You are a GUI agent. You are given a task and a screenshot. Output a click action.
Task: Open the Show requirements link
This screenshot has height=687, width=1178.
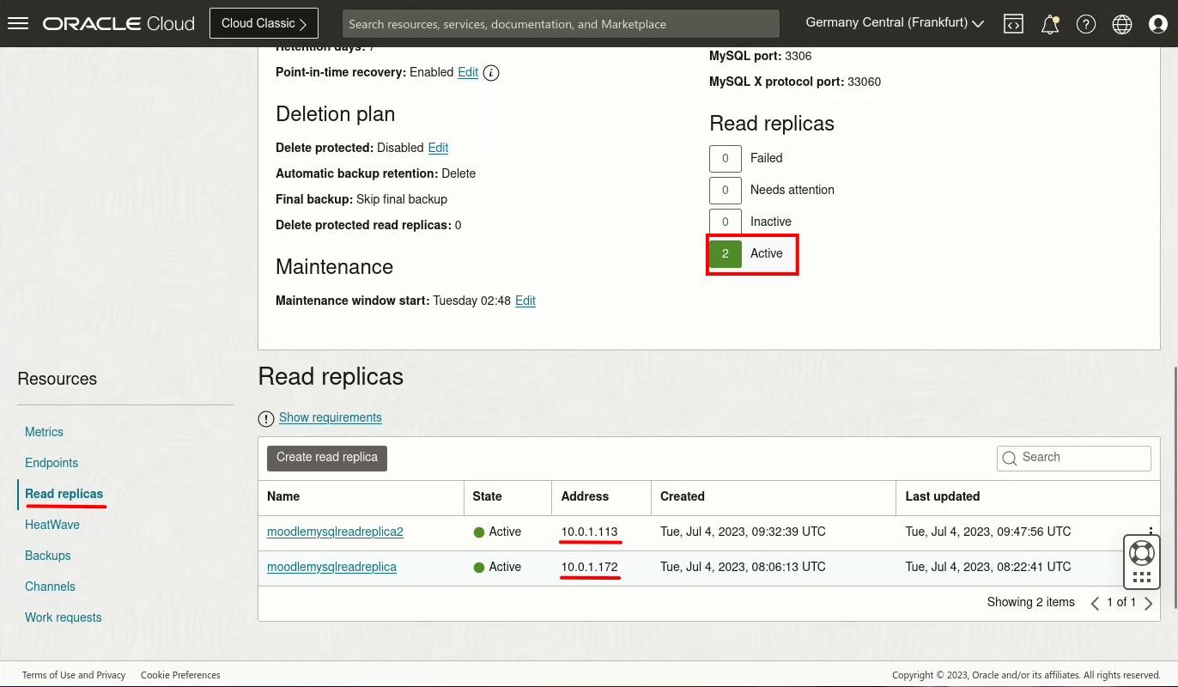(331, 417)
